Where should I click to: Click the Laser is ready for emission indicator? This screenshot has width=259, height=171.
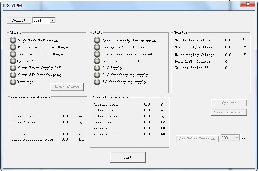pyautogui.click(x=97, y=40)
